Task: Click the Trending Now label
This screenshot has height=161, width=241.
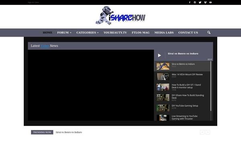Action: (x=42, y=132)
